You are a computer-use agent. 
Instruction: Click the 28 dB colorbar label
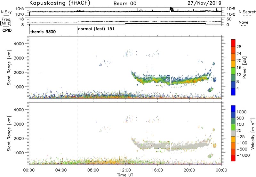tap(239, 47)
